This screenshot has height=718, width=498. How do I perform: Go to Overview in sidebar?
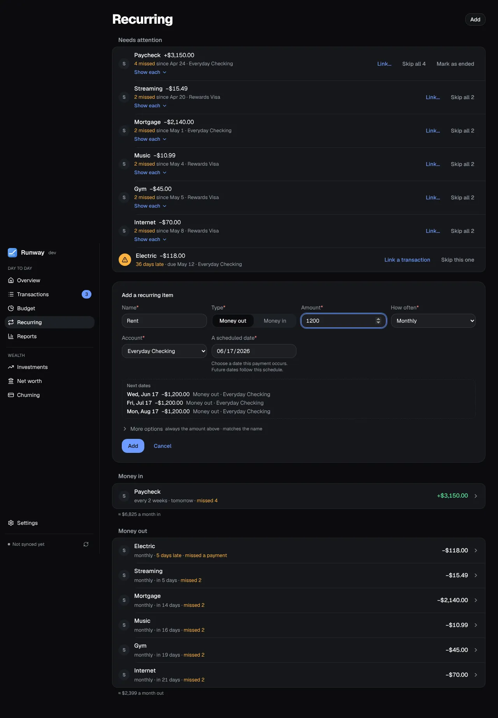pyautogui.click(x=49, y=280)
